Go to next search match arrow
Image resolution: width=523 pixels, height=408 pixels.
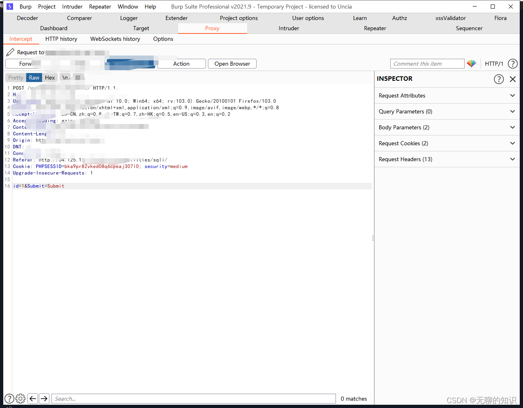click(44, 399)
